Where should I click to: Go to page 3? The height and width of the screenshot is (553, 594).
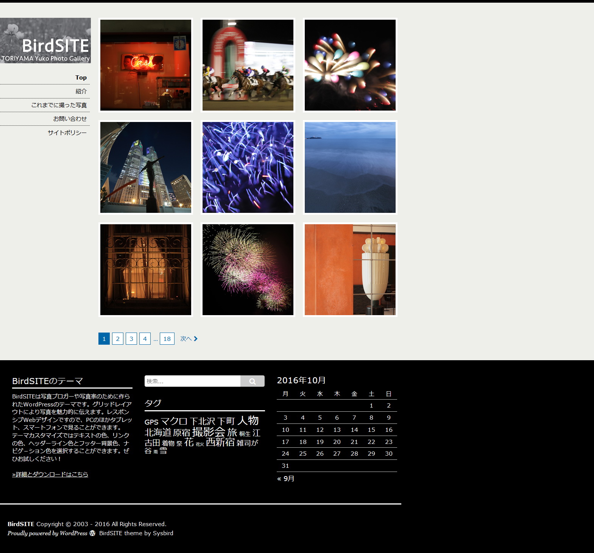(x=131, y=339)
